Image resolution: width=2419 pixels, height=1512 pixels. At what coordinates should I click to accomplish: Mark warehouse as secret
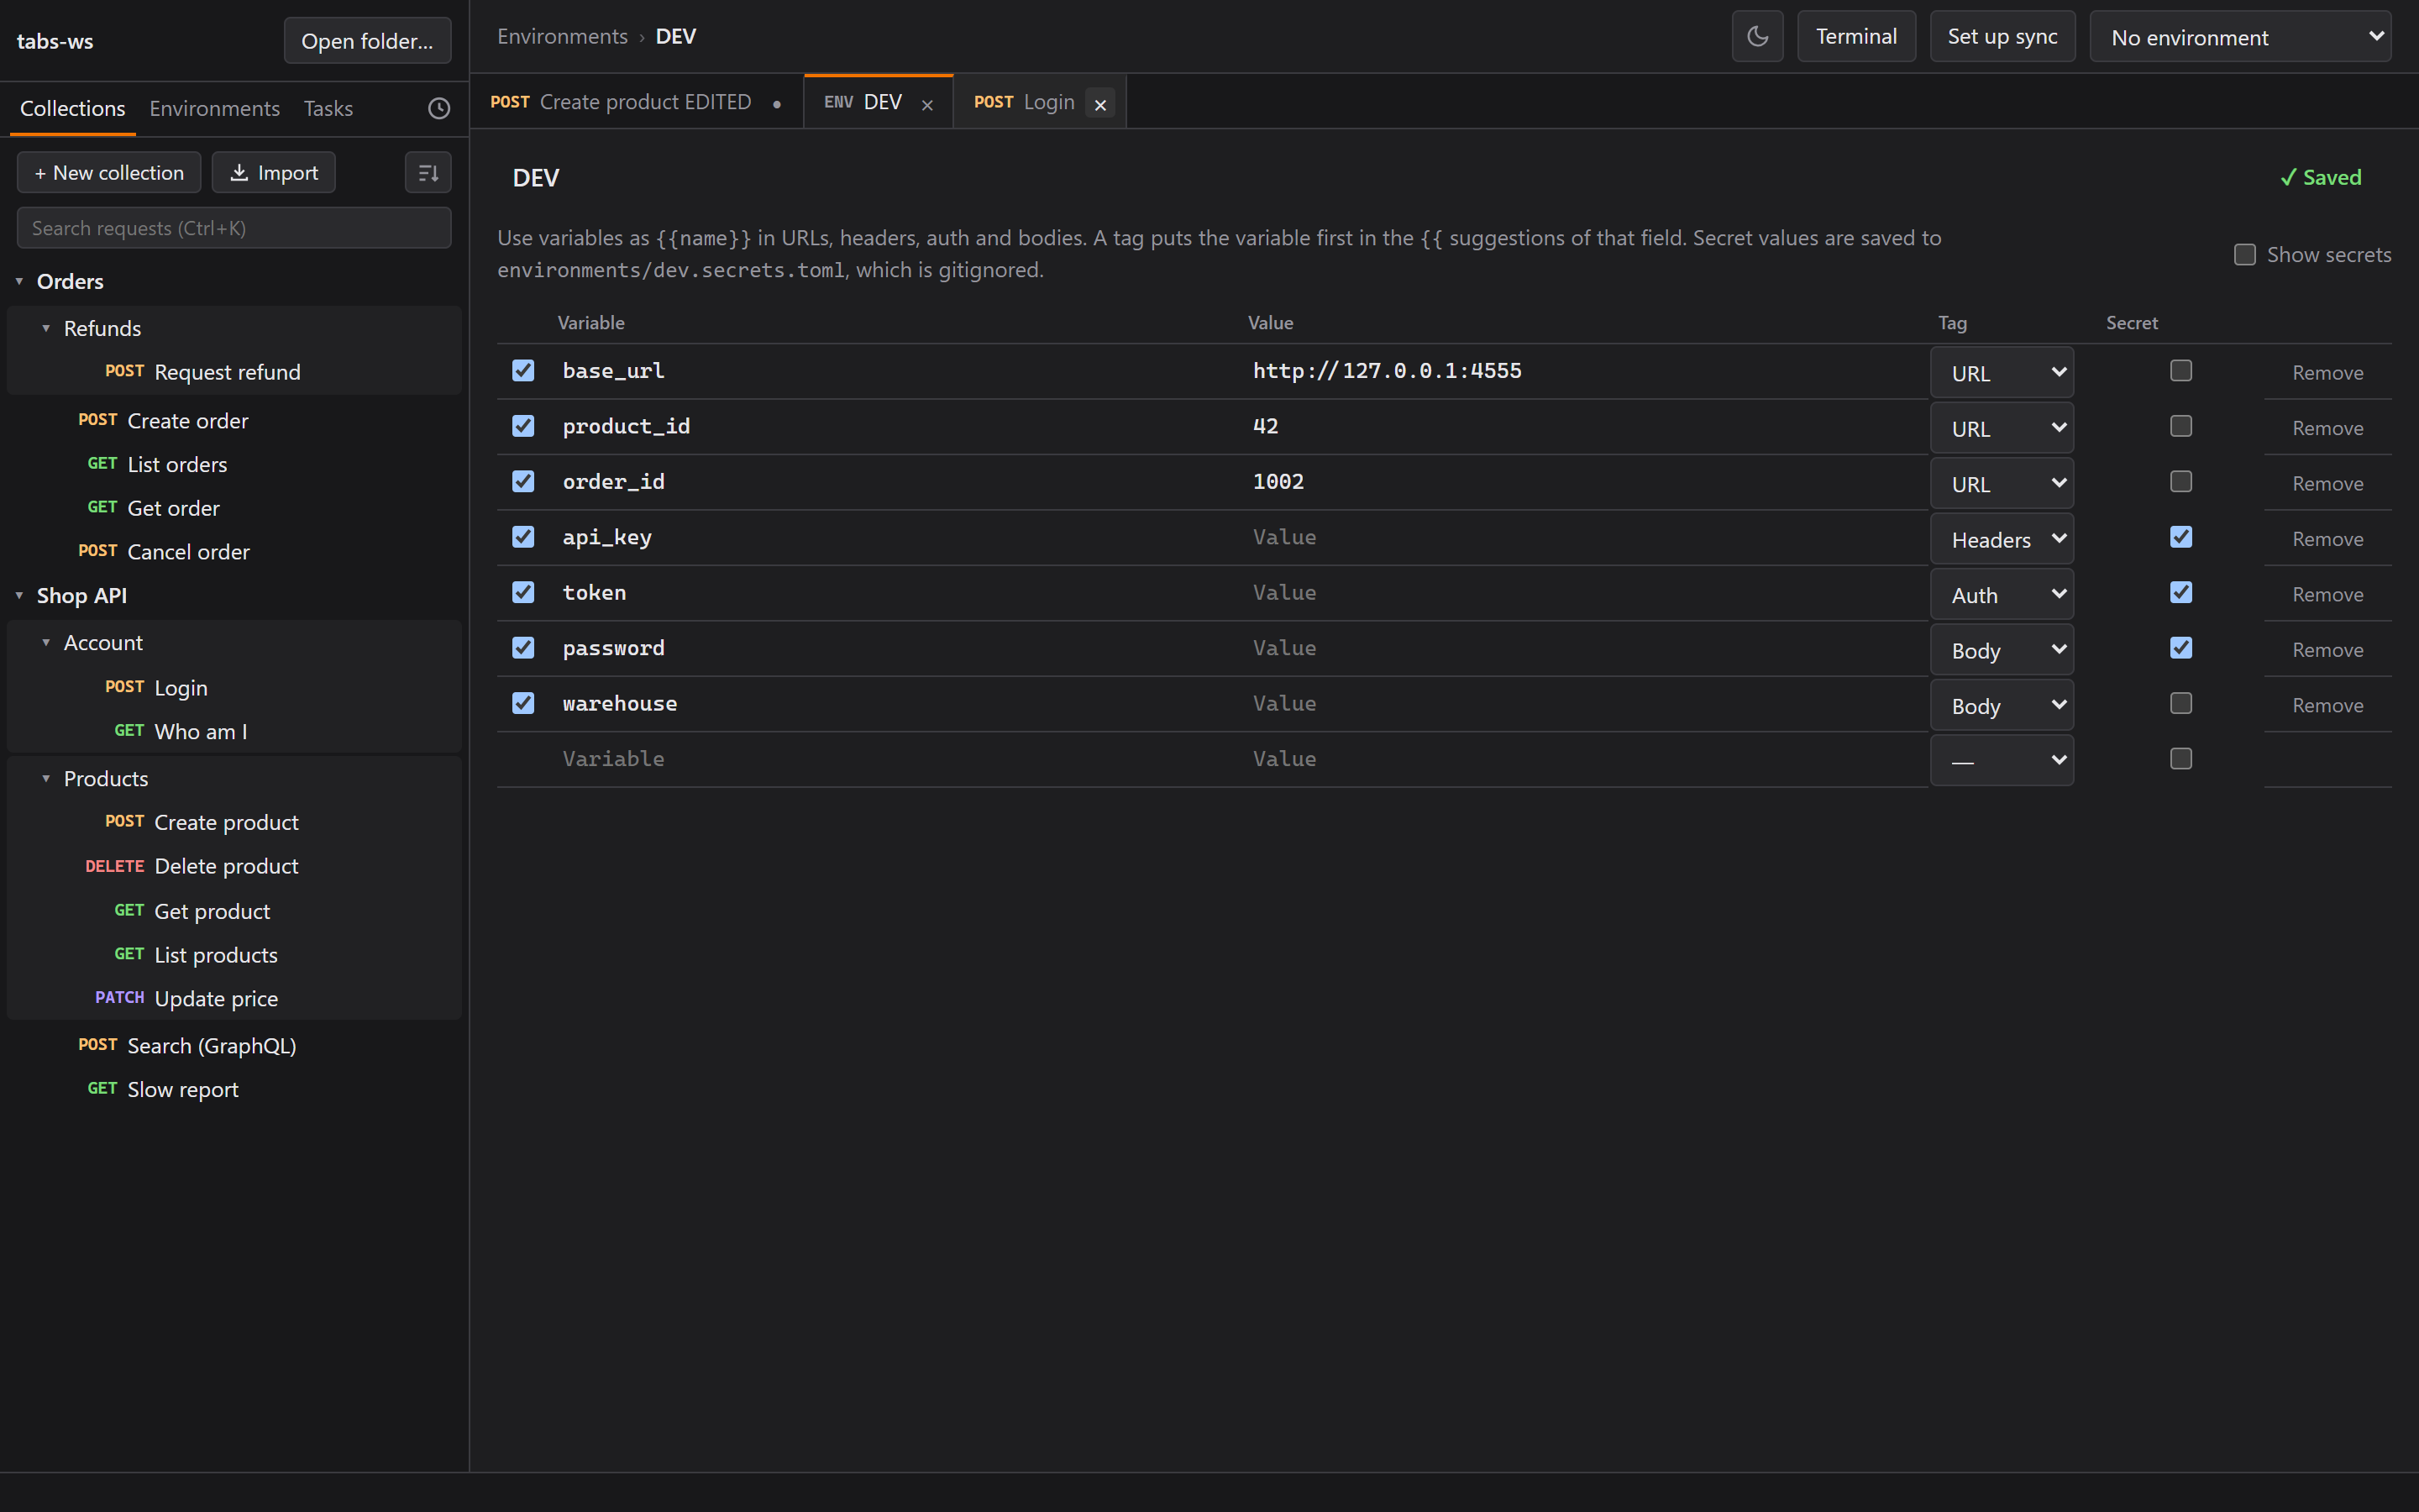[x=2181, y=703]
